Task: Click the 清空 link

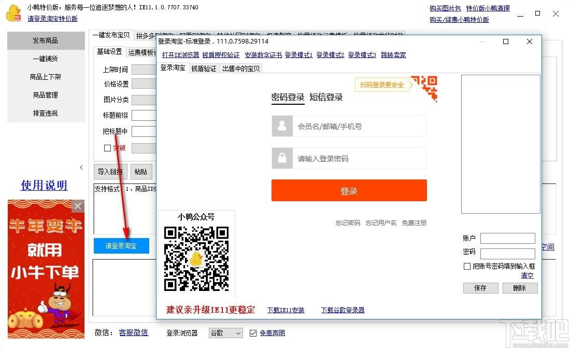Action: tap(527, 276)
